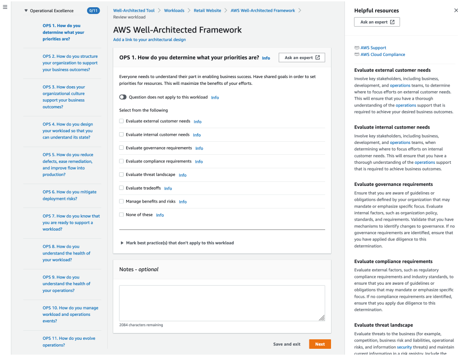Screen dimensions: 460x356
Task: Enable the 'Question does not apply to this workload' toggle
Action: tap(123, 97)
